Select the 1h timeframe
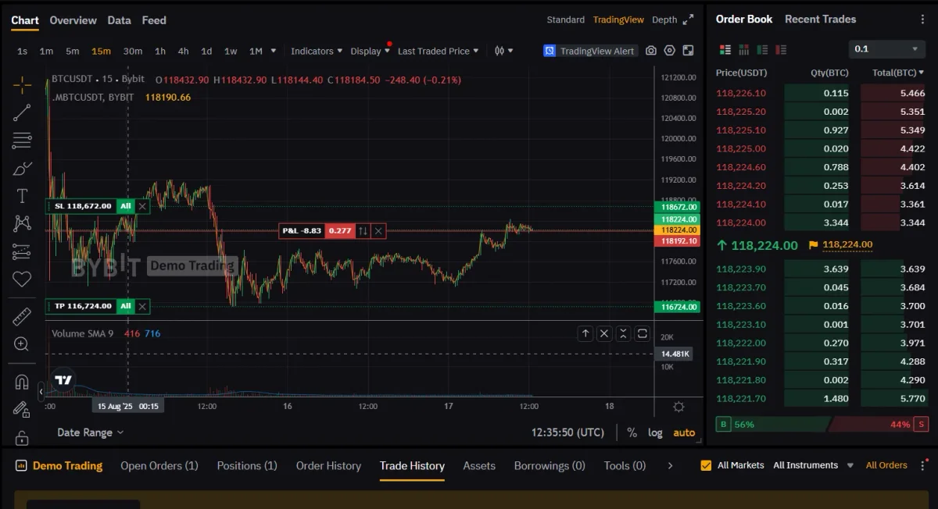Viewport: 938px width, 509px height. [160, 51]
